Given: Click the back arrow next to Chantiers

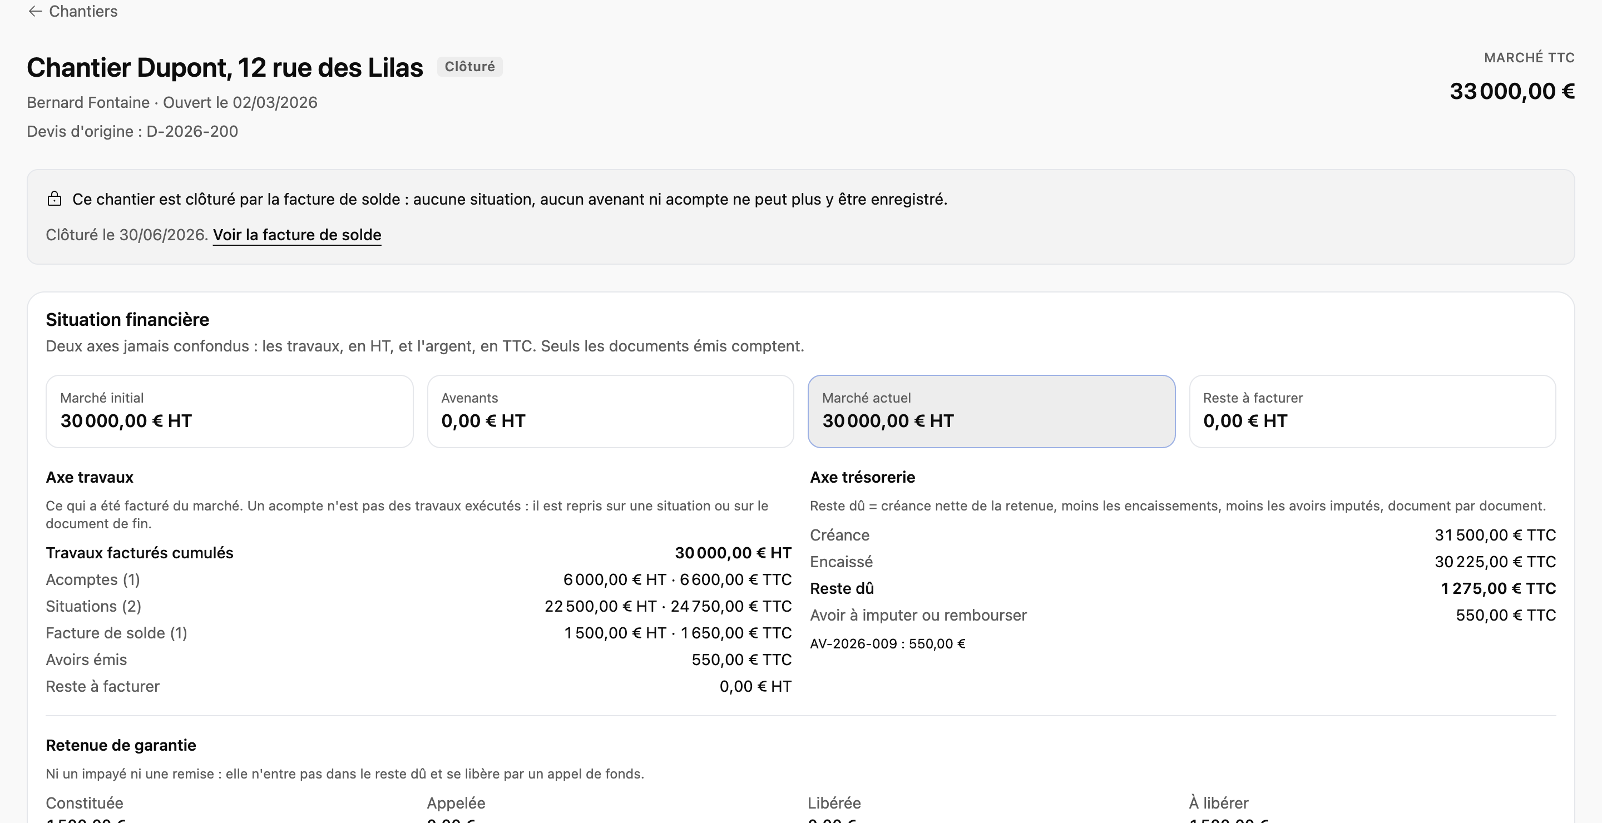Looking at the screenshot, I should point(35,11).
